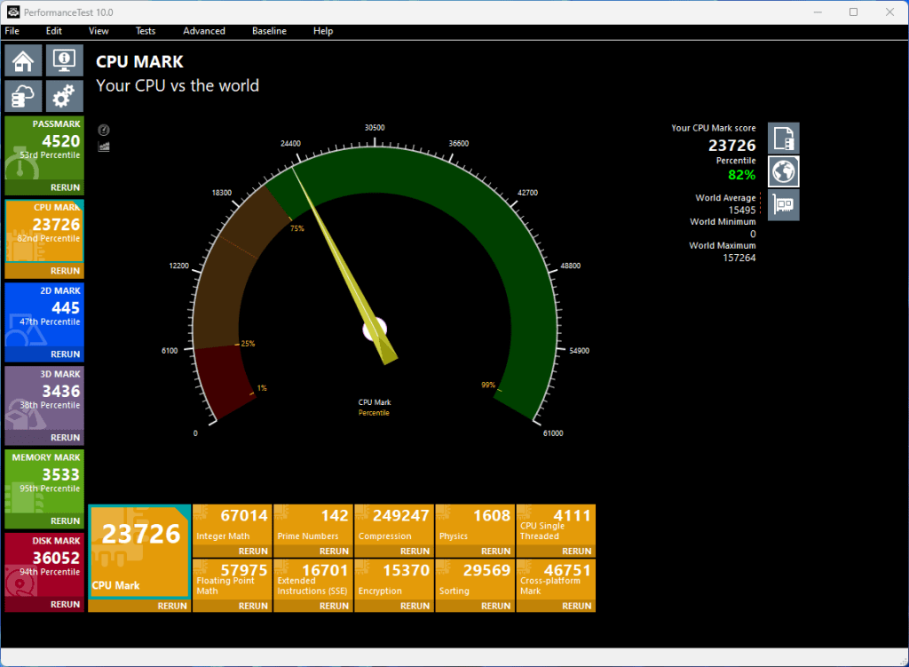Click the PerformanceTest app icon in title bar

pyautogui.click(x=12, y=12)
